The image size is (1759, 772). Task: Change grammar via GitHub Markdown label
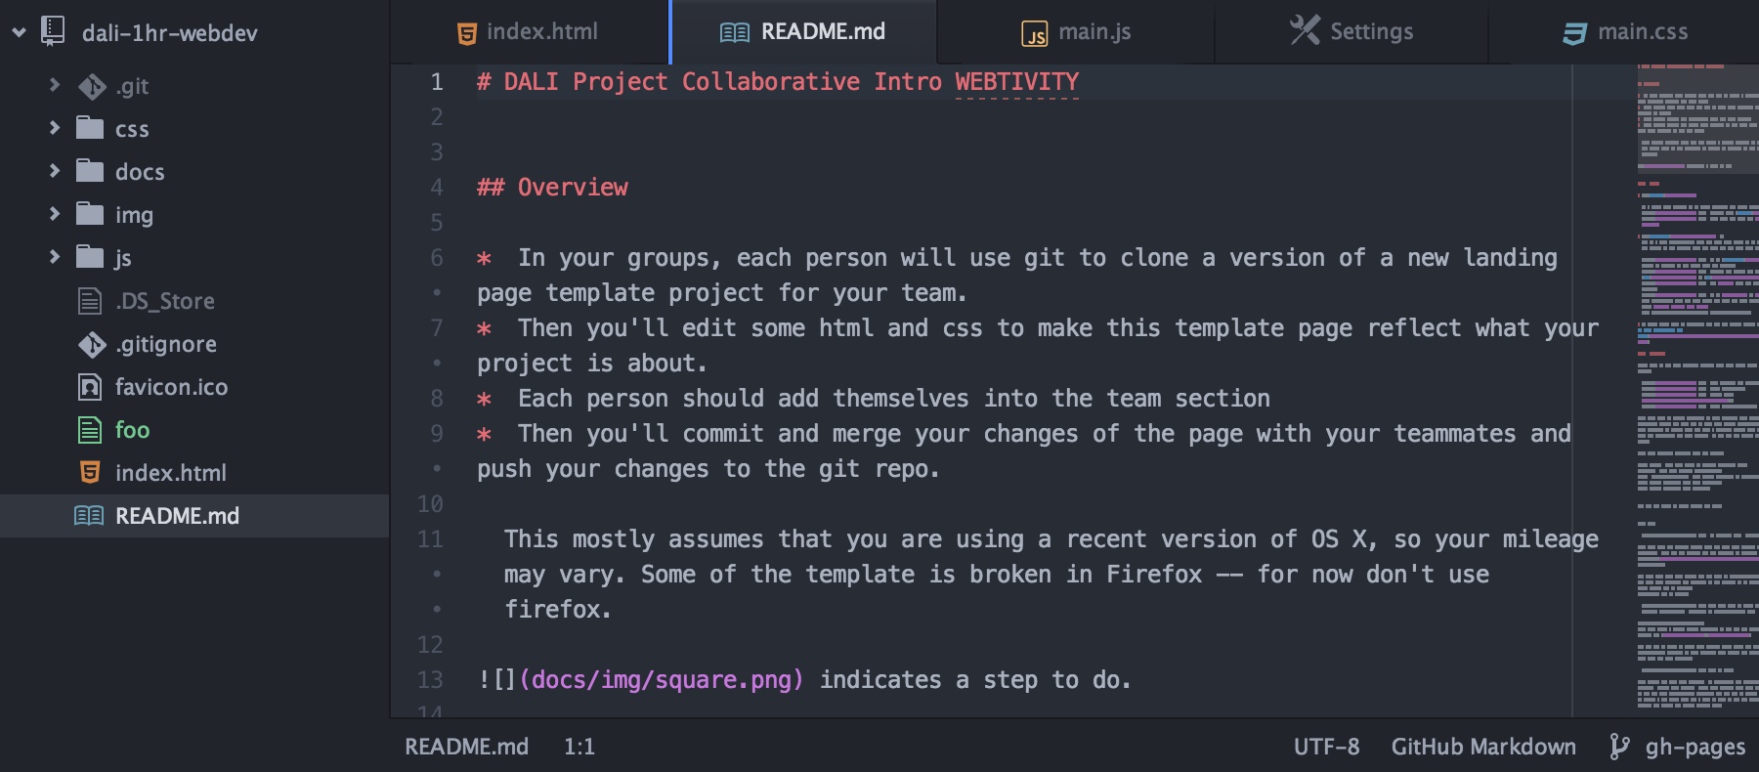(1483, 747)
